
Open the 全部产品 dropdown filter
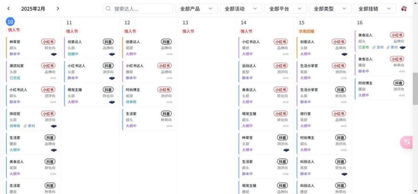click(x=196, y=8)
